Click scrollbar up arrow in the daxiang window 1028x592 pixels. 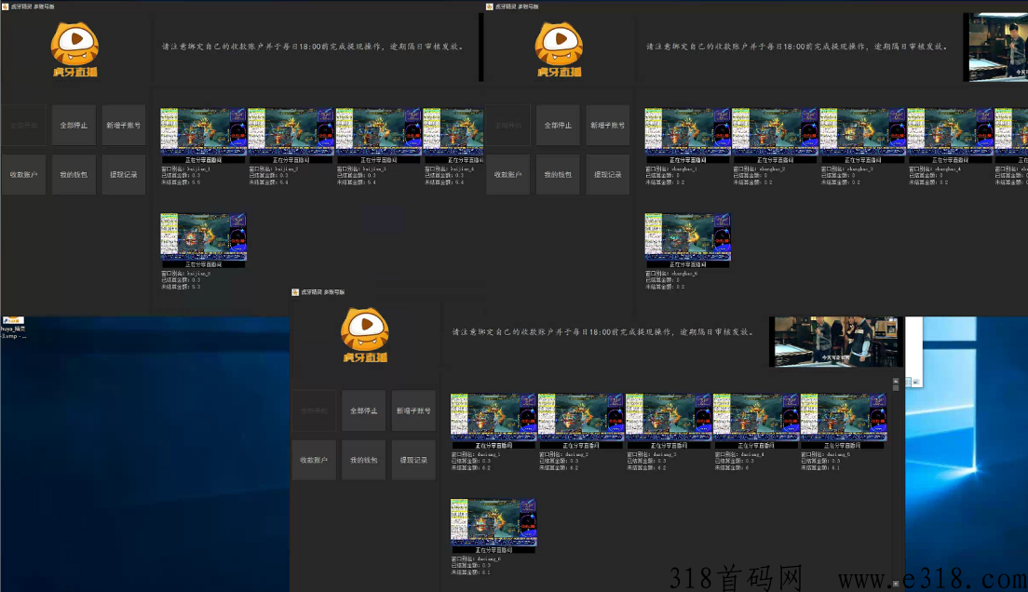[897, 381]
